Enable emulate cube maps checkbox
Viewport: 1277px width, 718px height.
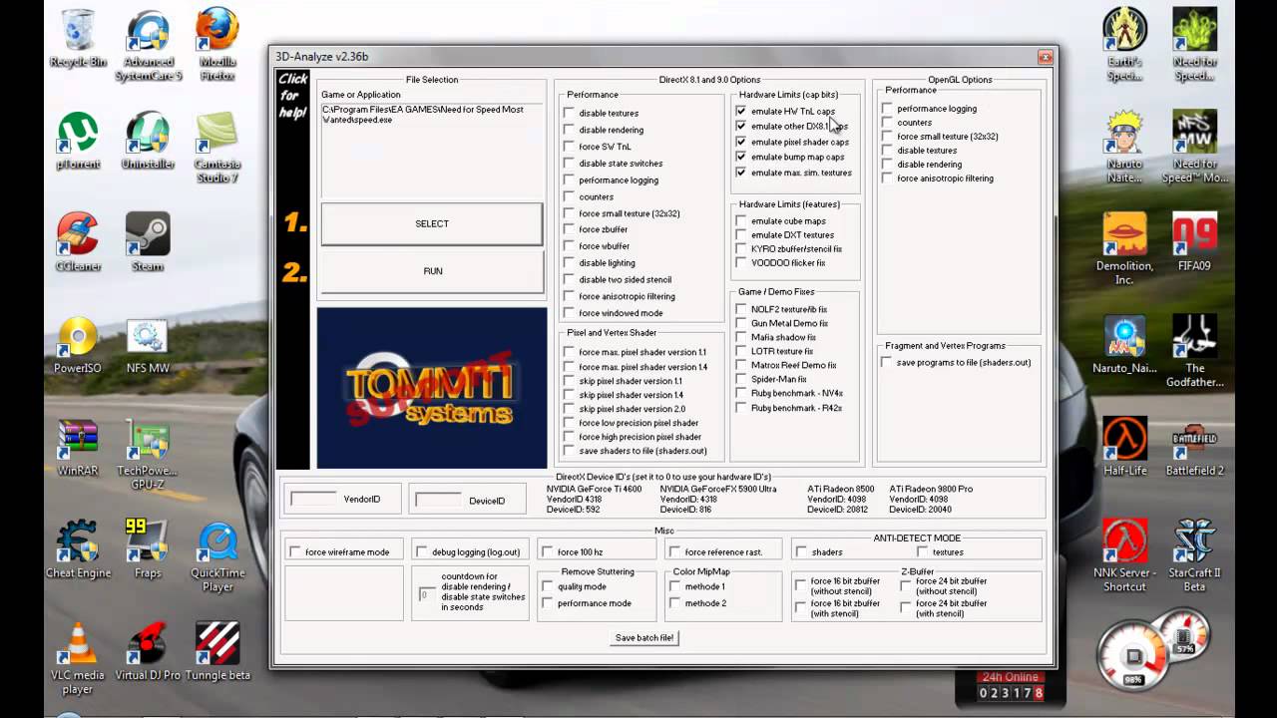(x=741, y=221)
